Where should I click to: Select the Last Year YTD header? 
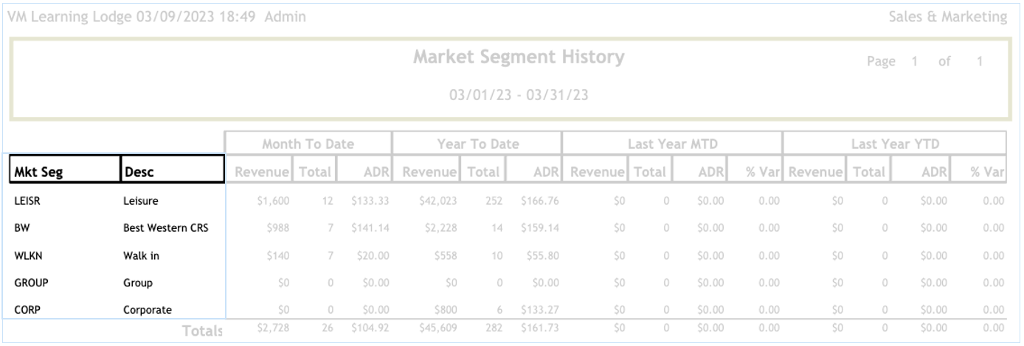click(x=895, y=144)
